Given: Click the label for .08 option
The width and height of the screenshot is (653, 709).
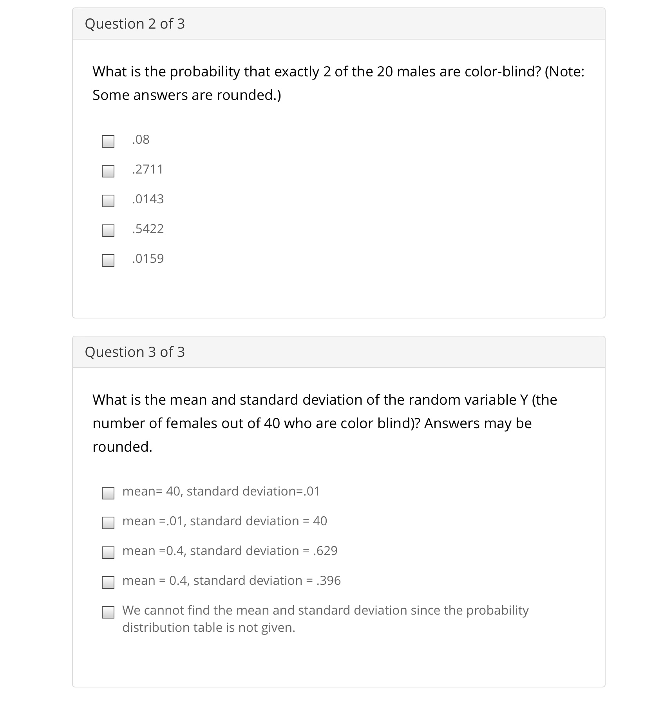Looking at the screenshot, I should 141,140.
